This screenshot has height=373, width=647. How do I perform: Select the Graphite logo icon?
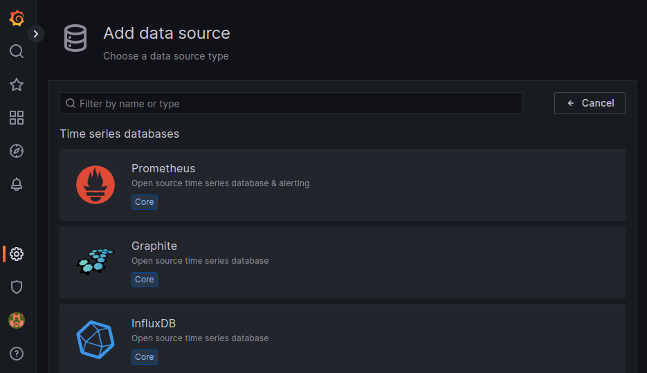tap(95, 262)
